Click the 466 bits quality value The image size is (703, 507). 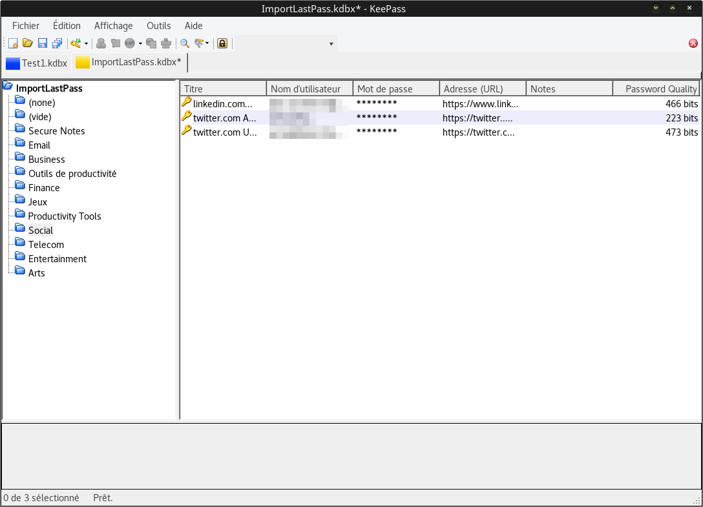click(682, 104)
